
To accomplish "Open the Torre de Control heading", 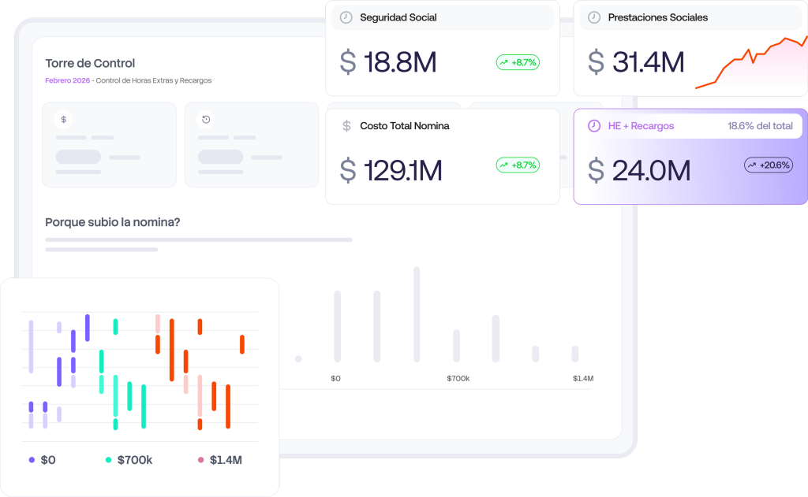I will 90,63.
